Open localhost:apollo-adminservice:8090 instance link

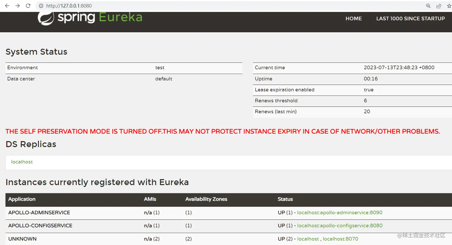(340, 212)
